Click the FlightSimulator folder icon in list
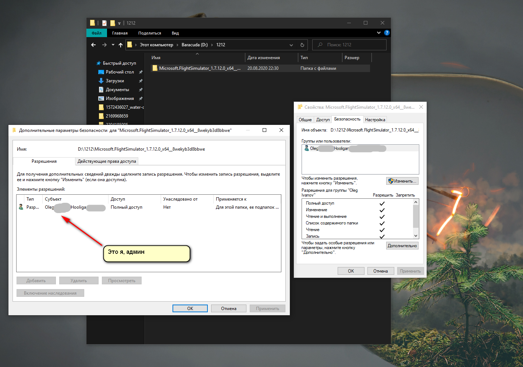This screenshot has width=523, height=367. click(x=155, y=68)
